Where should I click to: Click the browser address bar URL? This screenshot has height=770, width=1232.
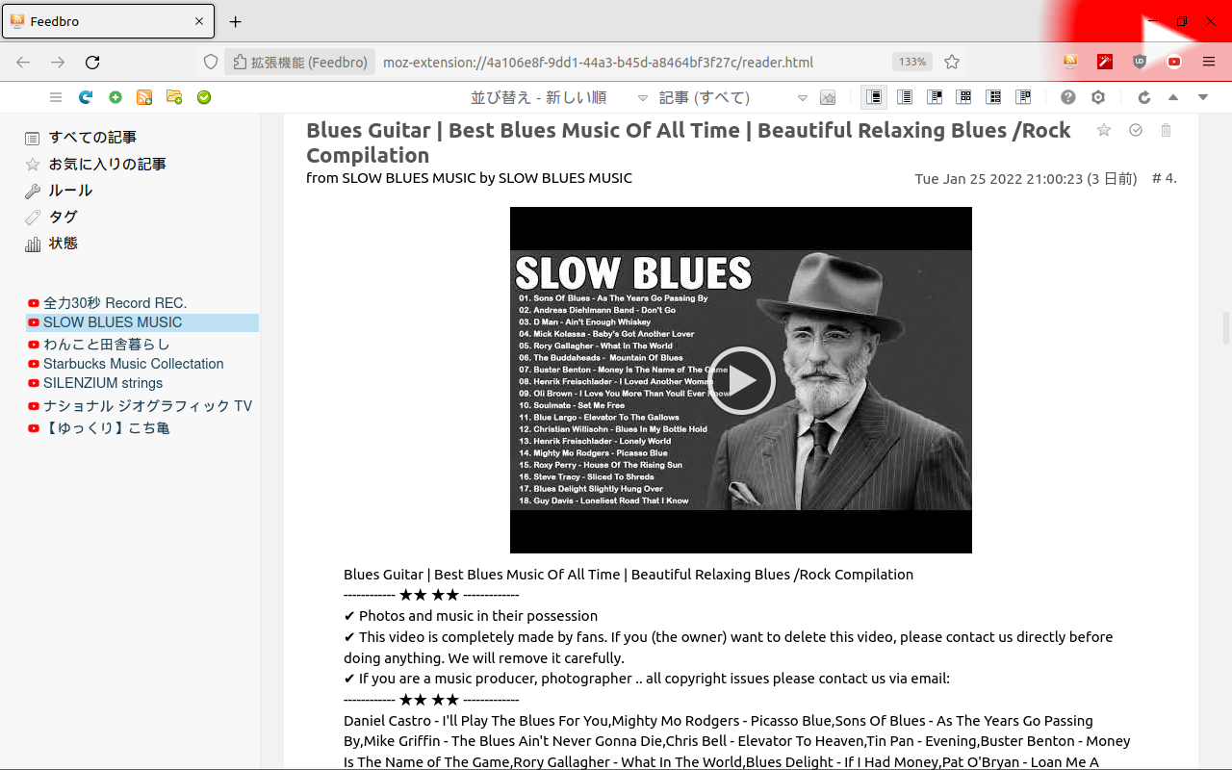click(597, 63)
